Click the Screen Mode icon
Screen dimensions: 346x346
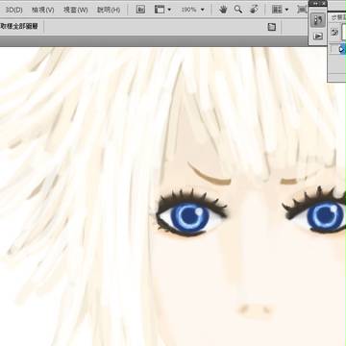point(302,10)
